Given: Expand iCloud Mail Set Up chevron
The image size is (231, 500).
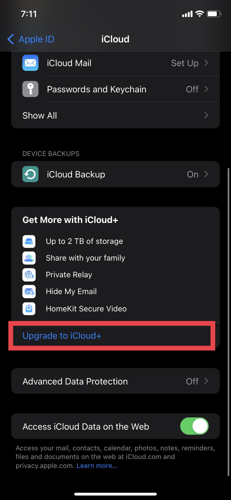Looking at the screenshot, I should click(206, 63).
